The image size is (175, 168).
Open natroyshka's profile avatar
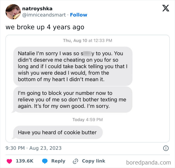13,12
